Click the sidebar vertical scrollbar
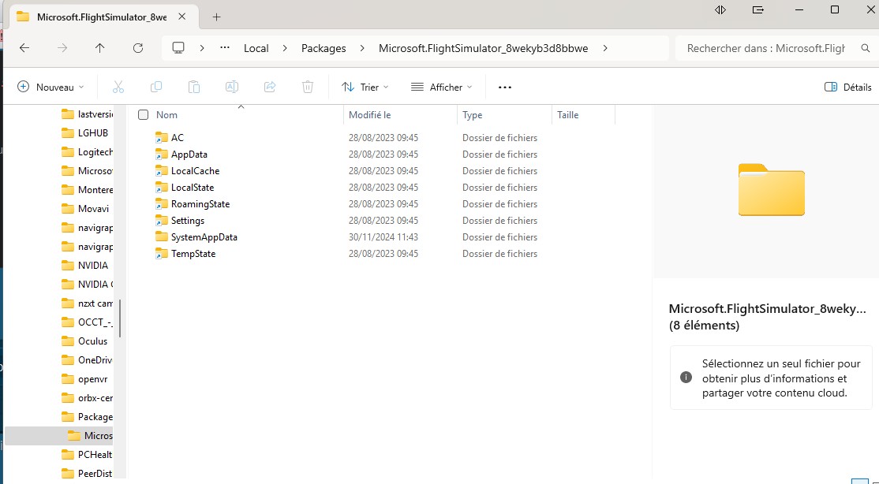 tap(120, 318)
